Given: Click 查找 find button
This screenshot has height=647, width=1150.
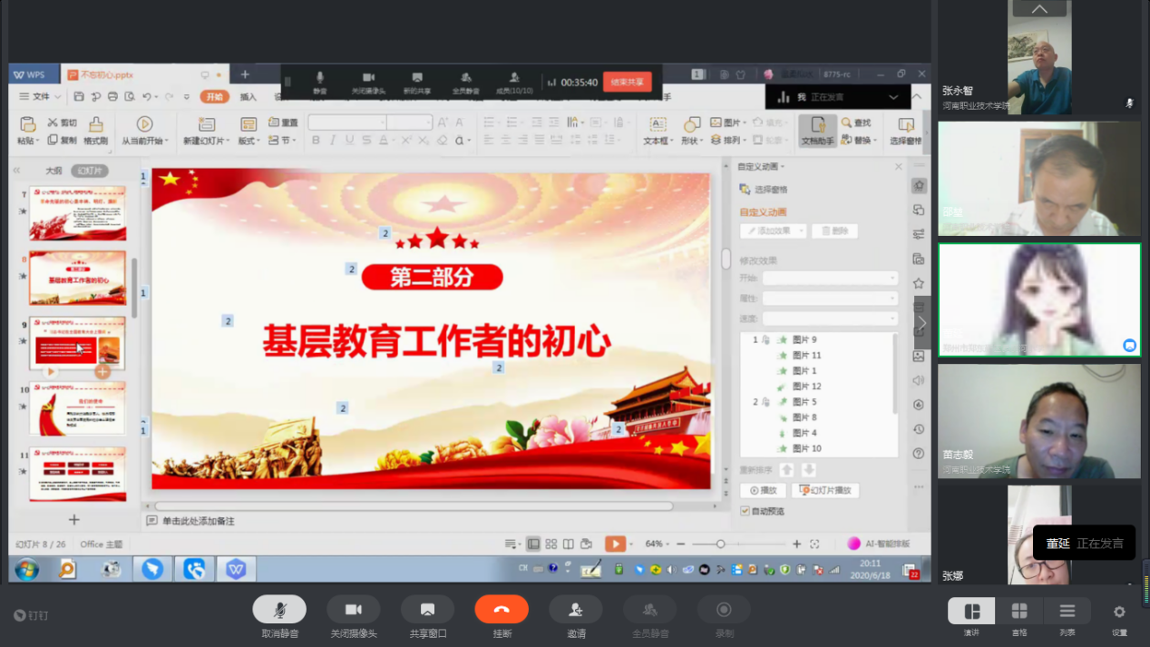Looking at the screenshot, I should click(856, 123).
